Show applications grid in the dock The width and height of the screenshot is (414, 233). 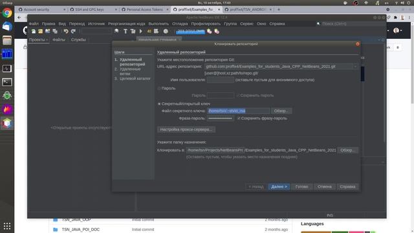point(7,226)
